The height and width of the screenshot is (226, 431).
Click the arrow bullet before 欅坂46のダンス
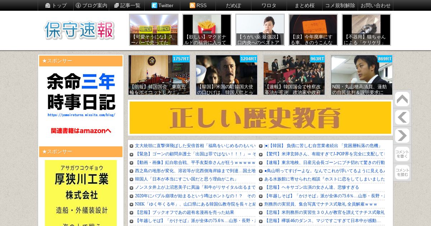point(261,221)
